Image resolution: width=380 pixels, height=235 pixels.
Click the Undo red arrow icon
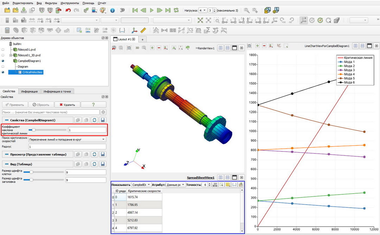tap(68, 10)
